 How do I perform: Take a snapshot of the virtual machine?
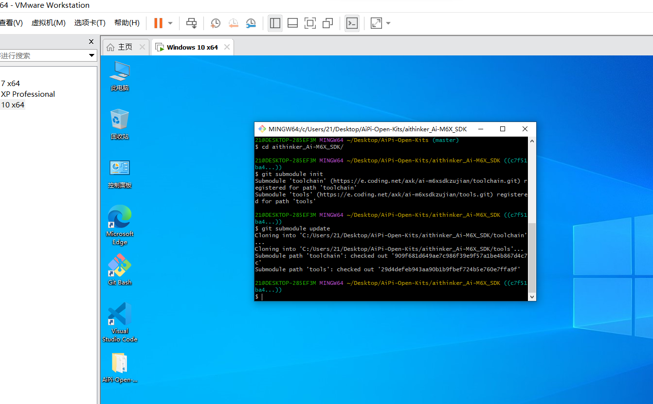click(x=216, y=23)
